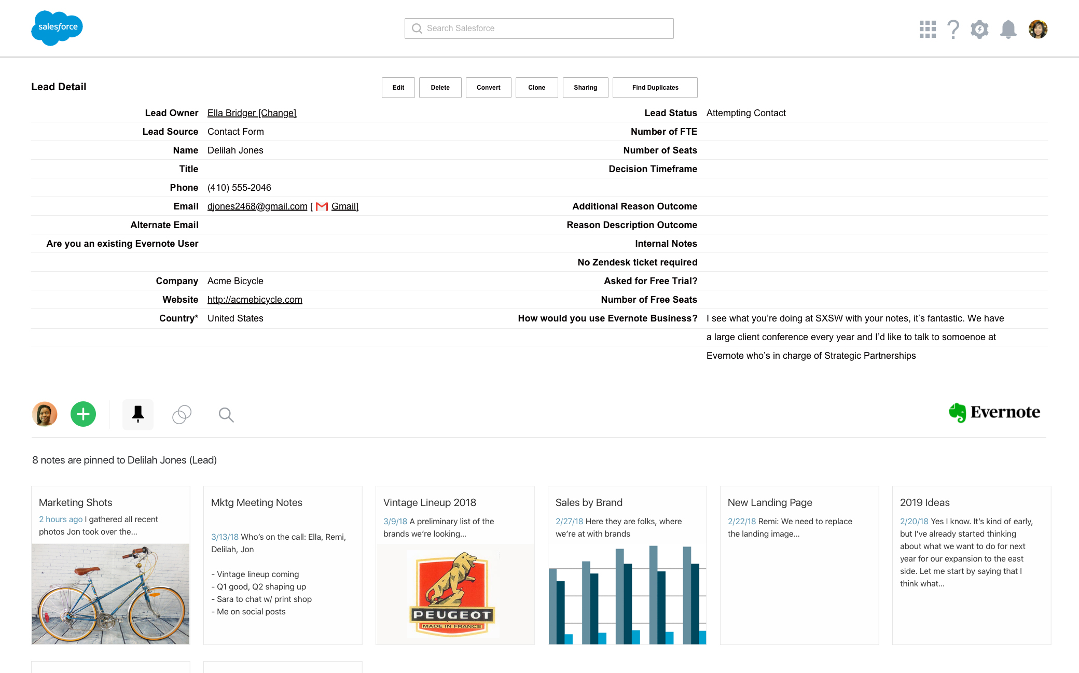Select the Clone tab option
Image resolution: width=1079 pixels, height=673 pixels.
(x=536, y=87)
